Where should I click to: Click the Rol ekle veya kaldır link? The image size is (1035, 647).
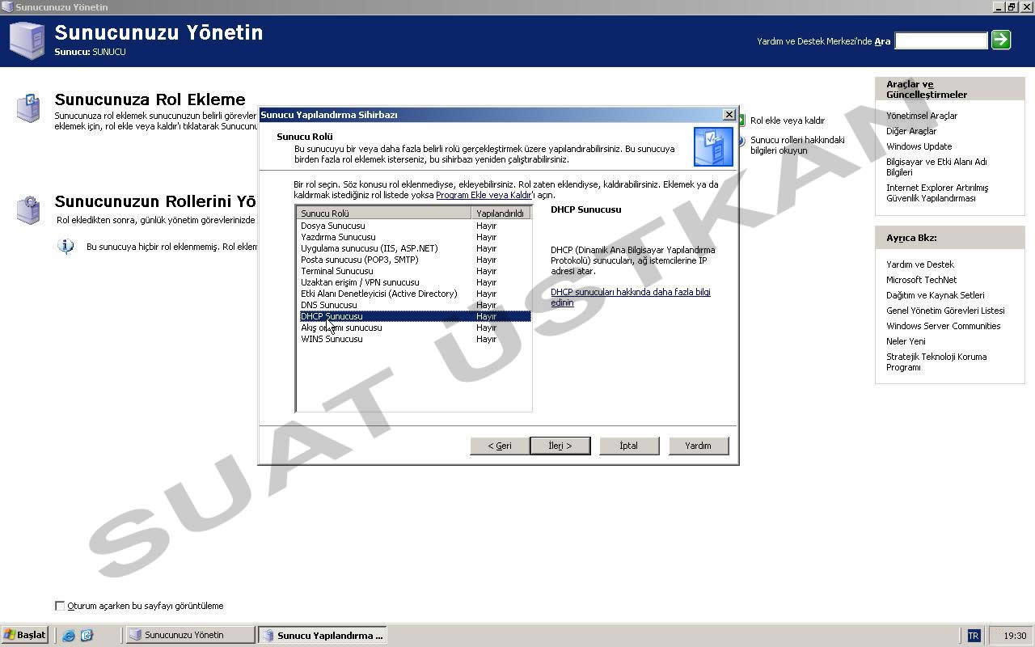click(x=788, y=121)
